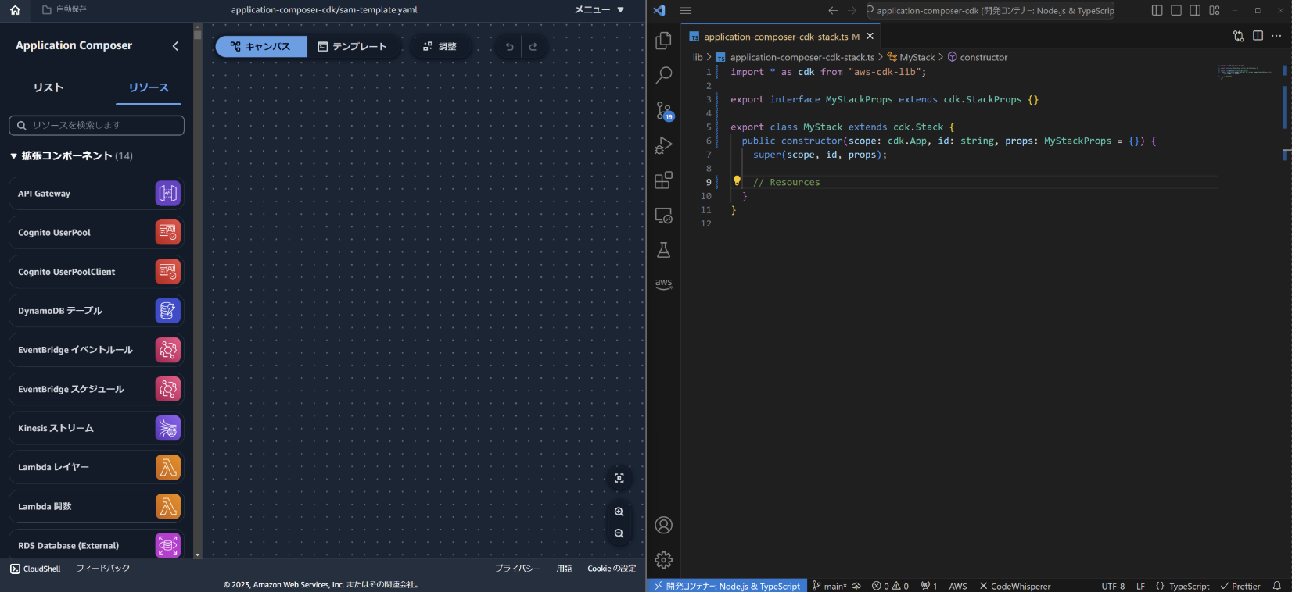Open editor More Actions menu
This screenshot has width=1292, height=592.
pyautogui.click(x=1276, y=36)
